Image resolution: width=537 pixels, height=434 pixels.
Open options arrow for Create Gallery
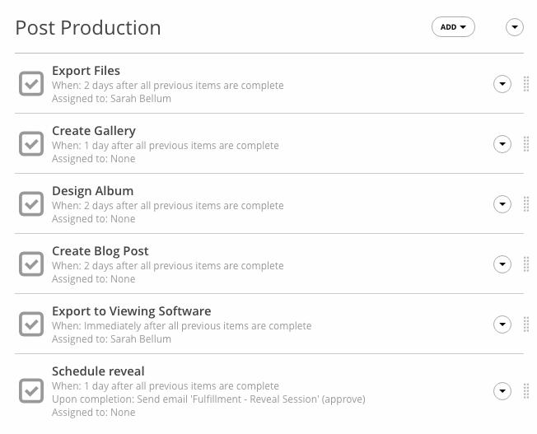(x=502, y=144)
